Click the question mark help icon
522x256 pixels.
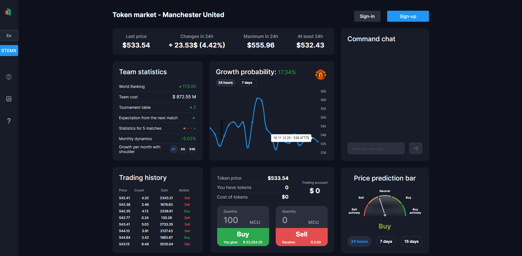coord(9,121)
